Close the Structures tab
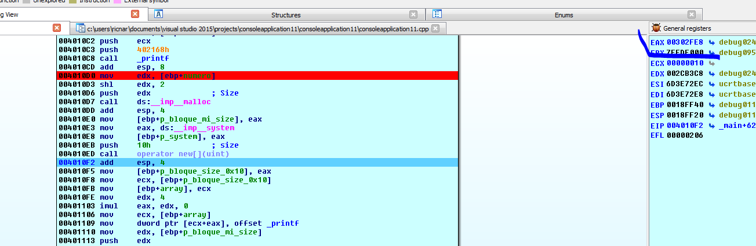Viewport: 756px width, 246px height. pyautogui.click(x=413, y=14)
